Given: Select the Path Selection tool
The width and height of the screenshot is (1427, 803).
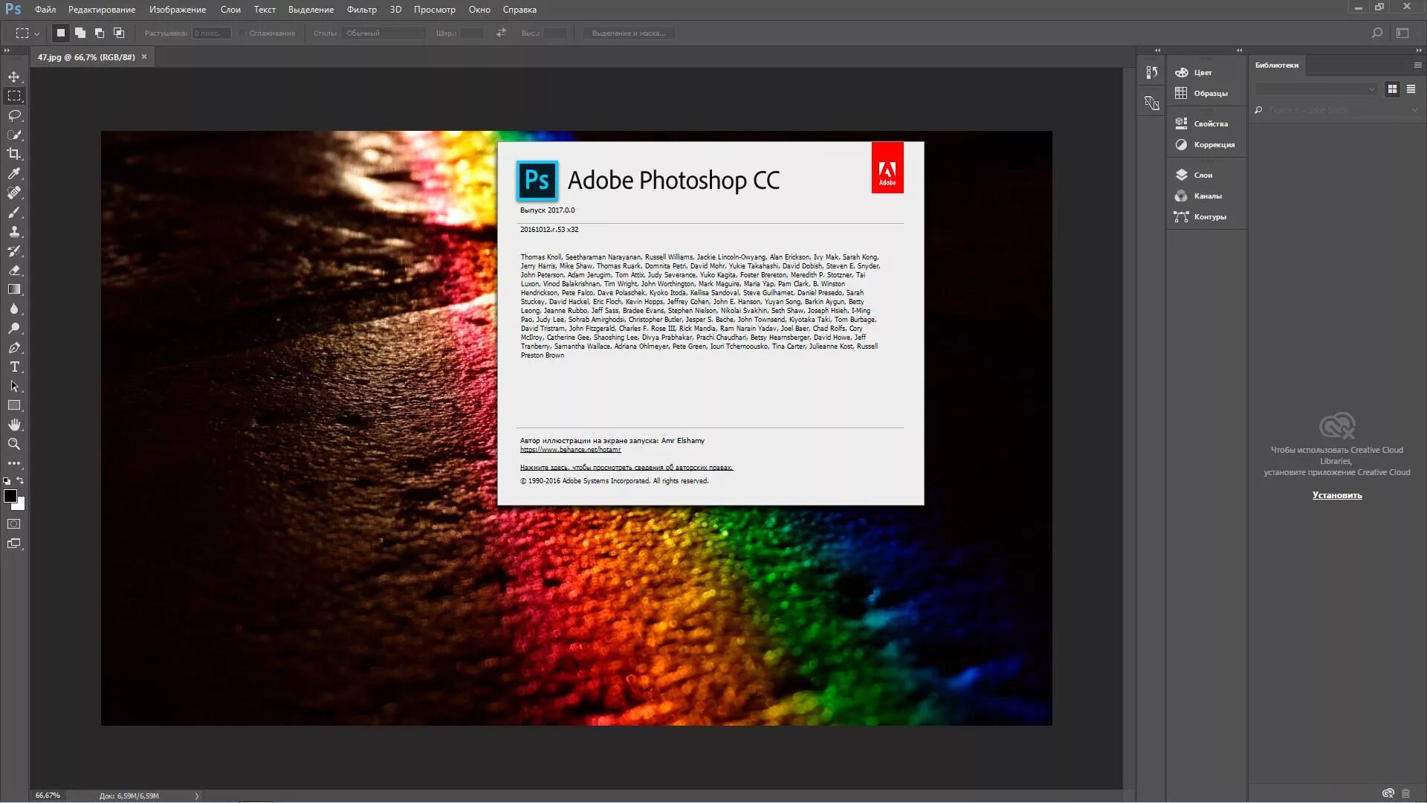Looking at the screenshot, I should pyautogui.click(x=14, y=386).
